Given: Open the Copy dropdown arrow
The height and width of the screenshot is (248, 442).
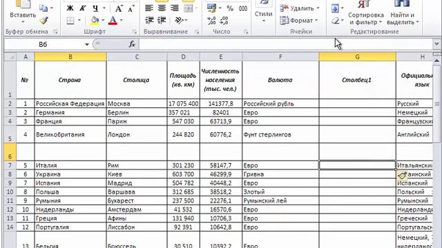Looking at the screenshot, I should tap(52, 8).
